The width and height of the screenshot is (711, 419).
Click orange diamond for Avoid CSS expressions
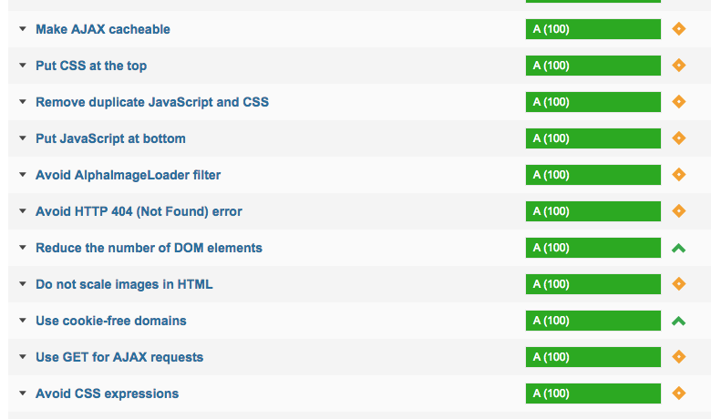678,393
